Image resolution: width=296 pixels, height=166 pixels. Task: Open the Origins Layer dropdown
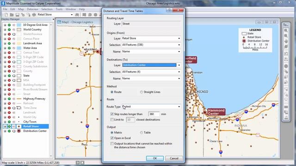[179, 38]
